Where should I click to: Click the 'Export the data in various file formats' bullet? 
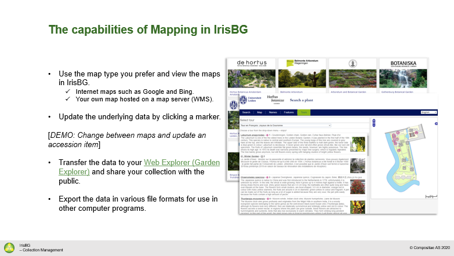pyautogui.click(x=138, y=204)
